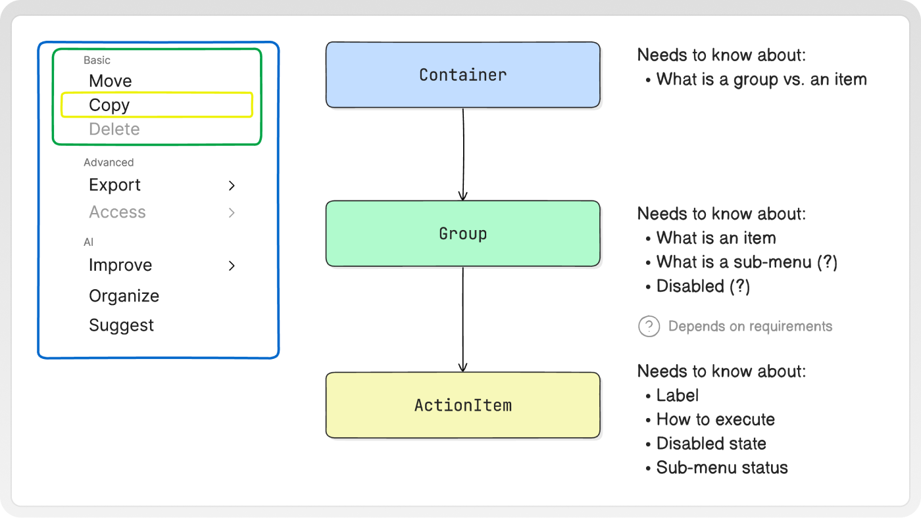This screenshot has width=921, height=518.
Task: Expand the Access submenu chevron
Action: 232,213
